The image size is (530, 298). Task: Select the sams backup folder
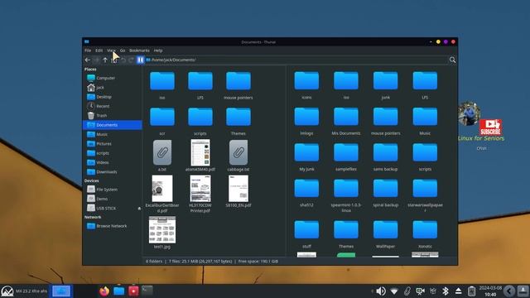(x=385, y=152)
